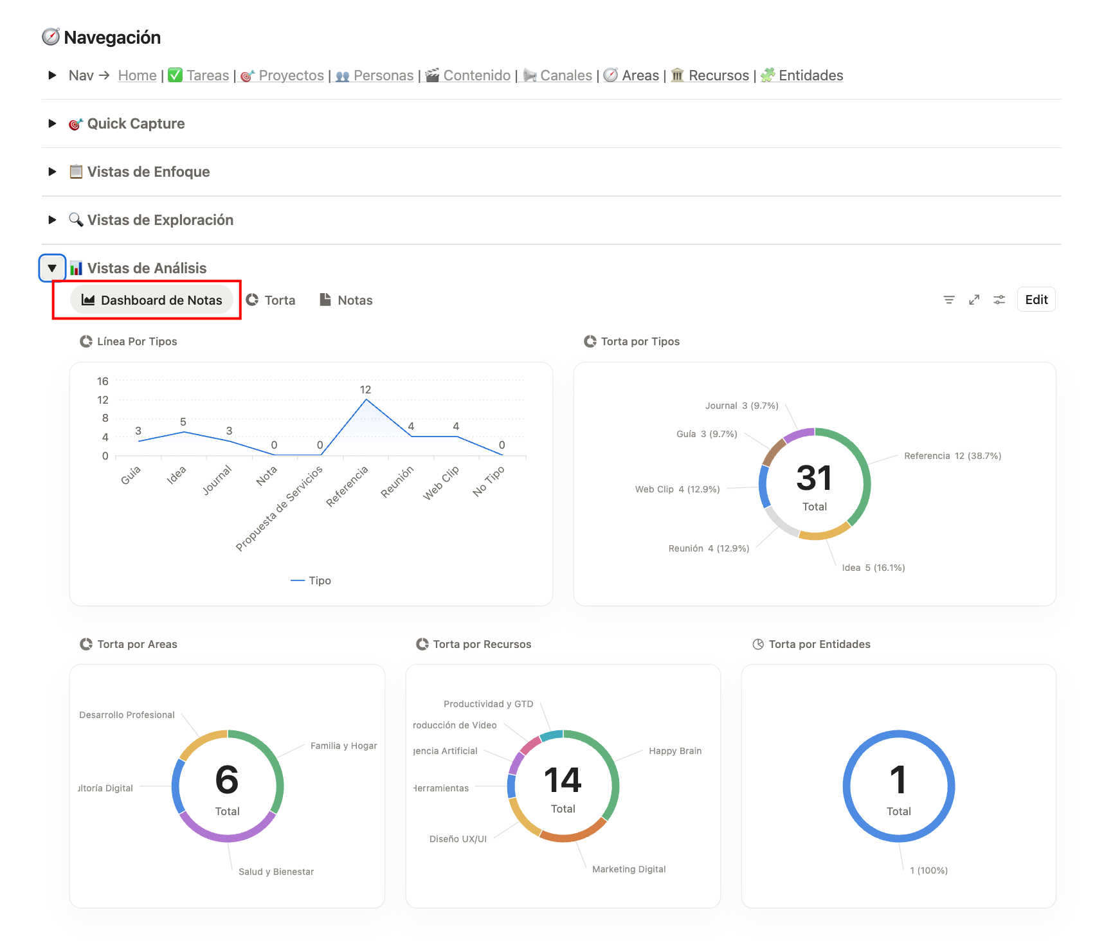This screenshot has height=945, width=1095.
Task: Open the Tareas link
Action: [x=208, y=75]
